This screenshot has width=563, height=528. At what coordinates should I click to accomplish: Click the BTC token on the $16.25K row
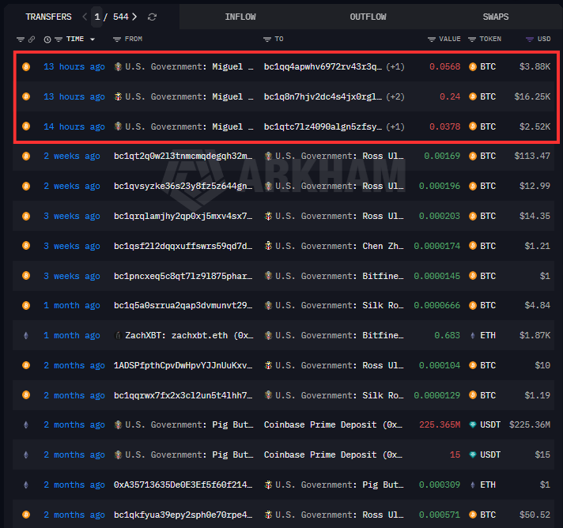(x=482, y=96)
